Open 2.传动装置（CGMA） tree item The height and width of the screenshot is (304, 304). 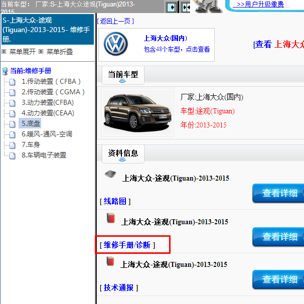coord(53,92)
